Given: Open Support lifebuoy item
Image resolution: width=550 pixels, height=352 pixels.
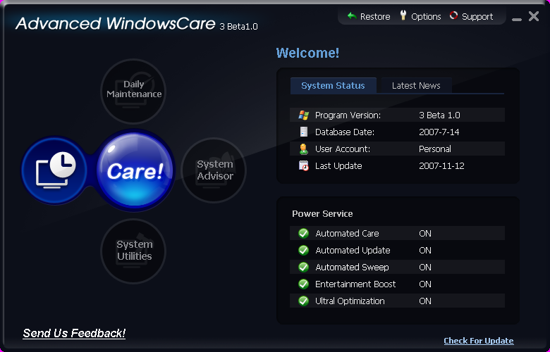Looking at the screenshot, I should tap(471, 16).
